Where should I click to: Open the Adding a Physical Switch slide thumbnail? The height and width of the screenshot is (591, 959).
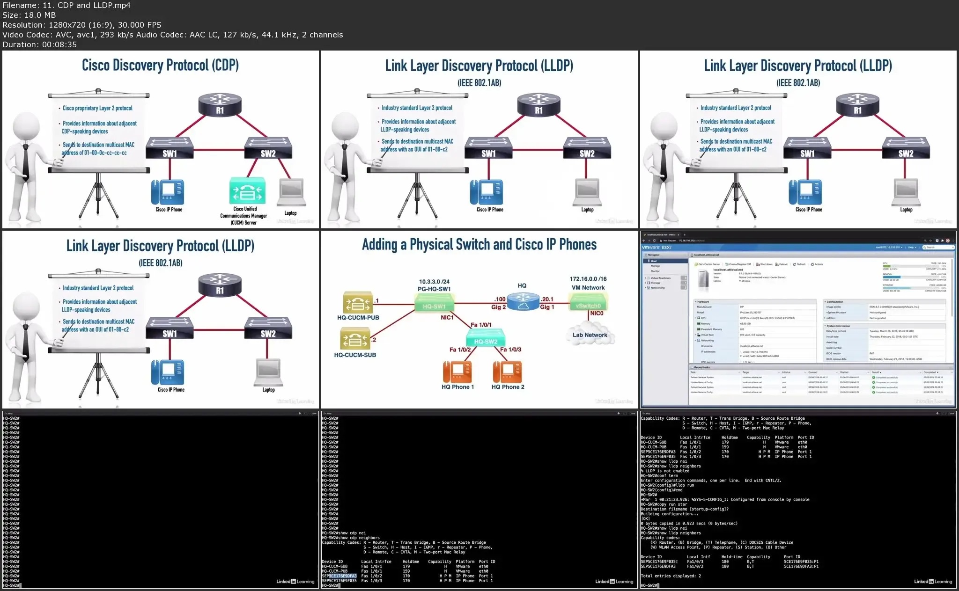(479, 320)
